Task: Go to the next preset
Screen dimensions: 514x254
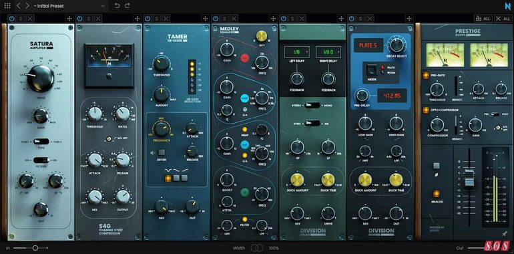Action: coord(27,5)
